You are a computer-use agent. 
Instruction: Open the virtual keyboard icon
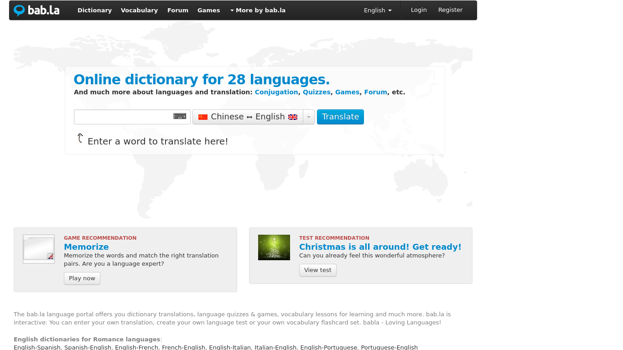click(180, 116)
